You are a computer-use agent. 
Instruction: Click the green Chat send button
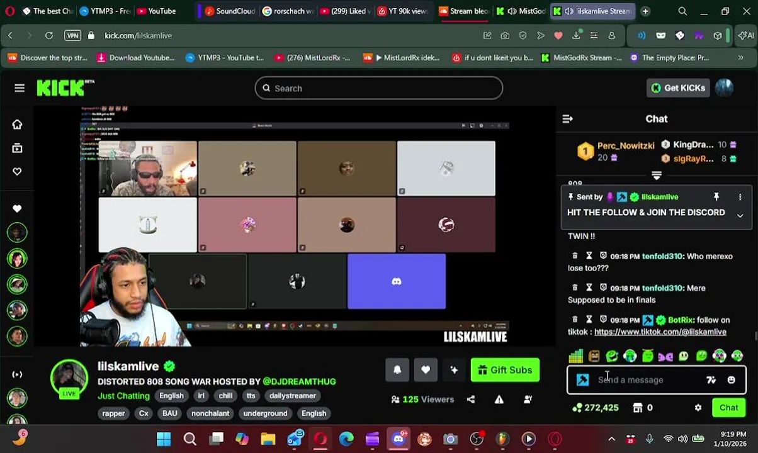pos(728,408)
